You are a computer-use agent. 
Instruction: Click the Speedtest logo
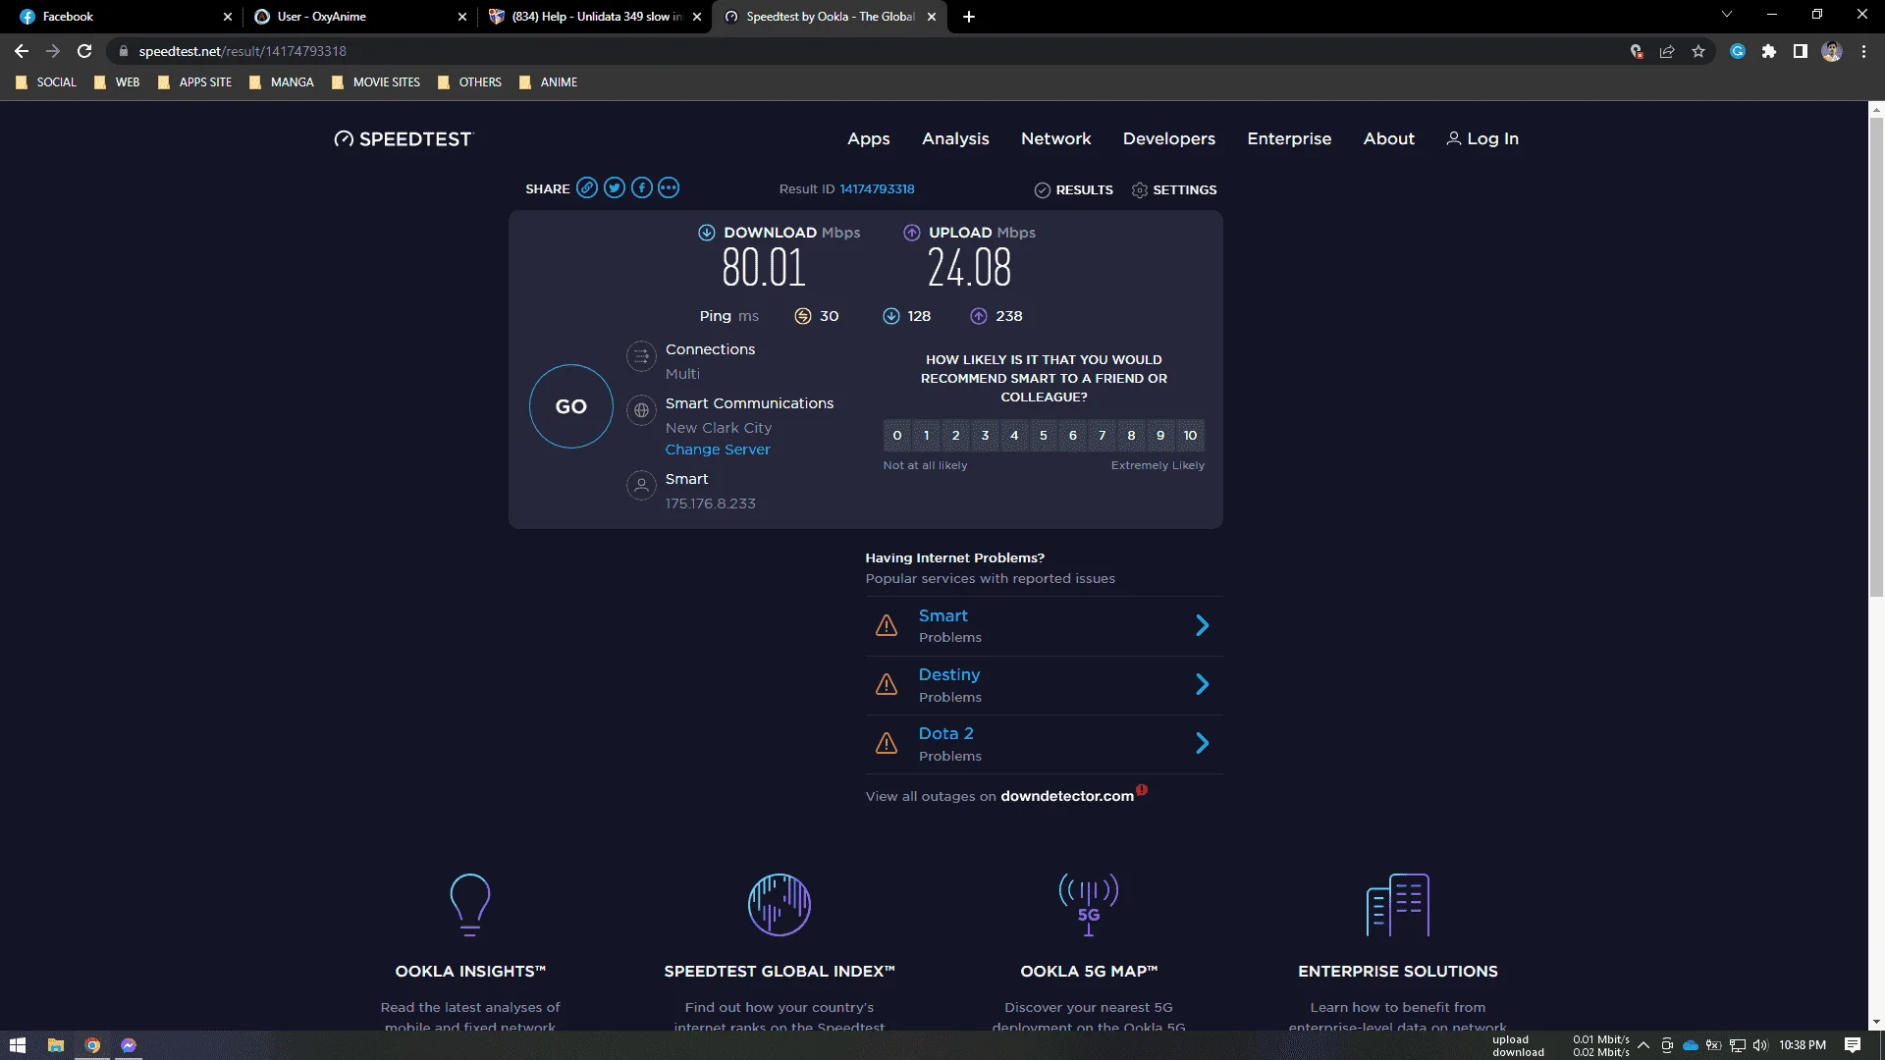404,139
